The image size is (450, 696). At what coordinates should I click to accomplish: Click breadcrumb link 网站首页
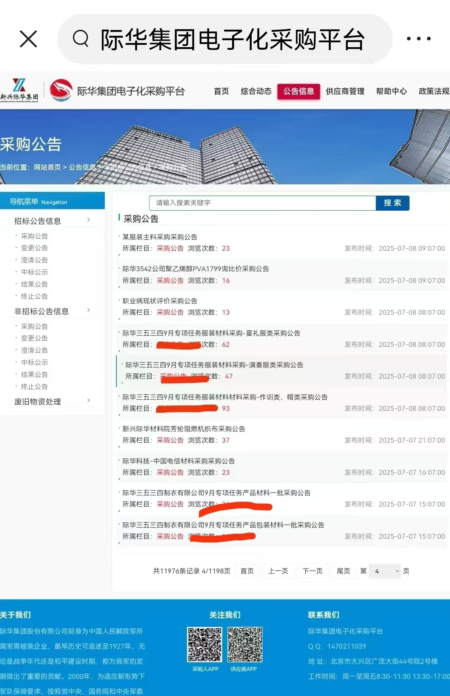pyautogui.click(x=47, y=167)
